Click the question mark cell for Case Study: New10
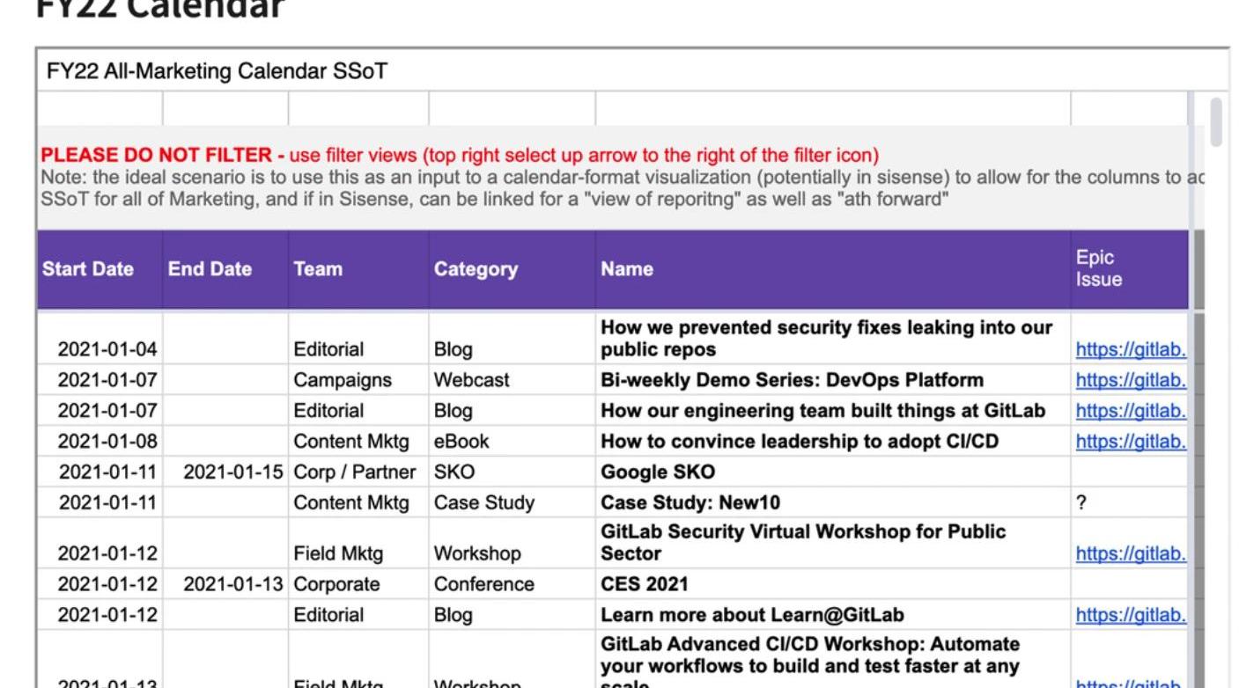 click(1081, 503)
